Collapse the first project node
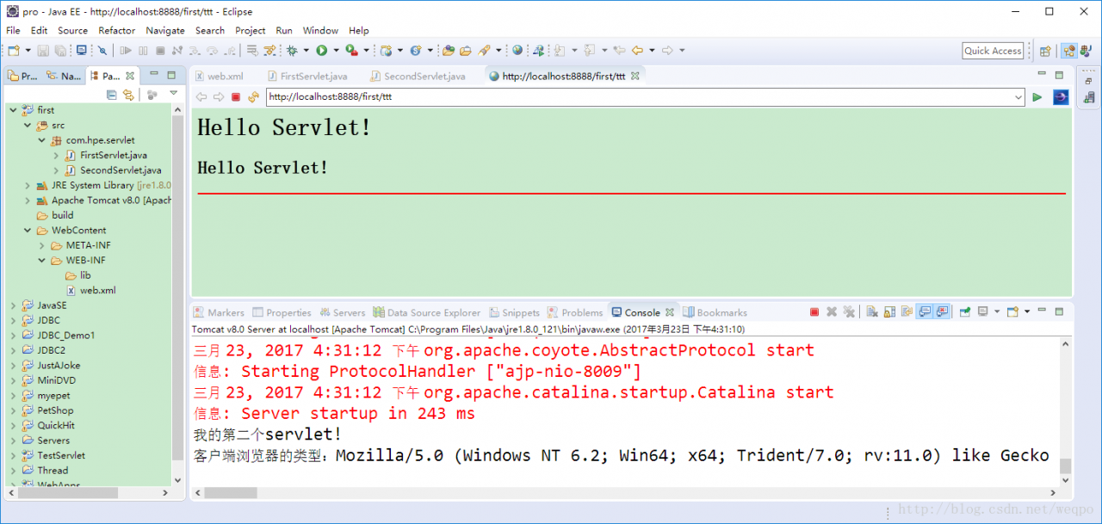The height and width of the screenshot is (524, 1102). click(13, 110)
